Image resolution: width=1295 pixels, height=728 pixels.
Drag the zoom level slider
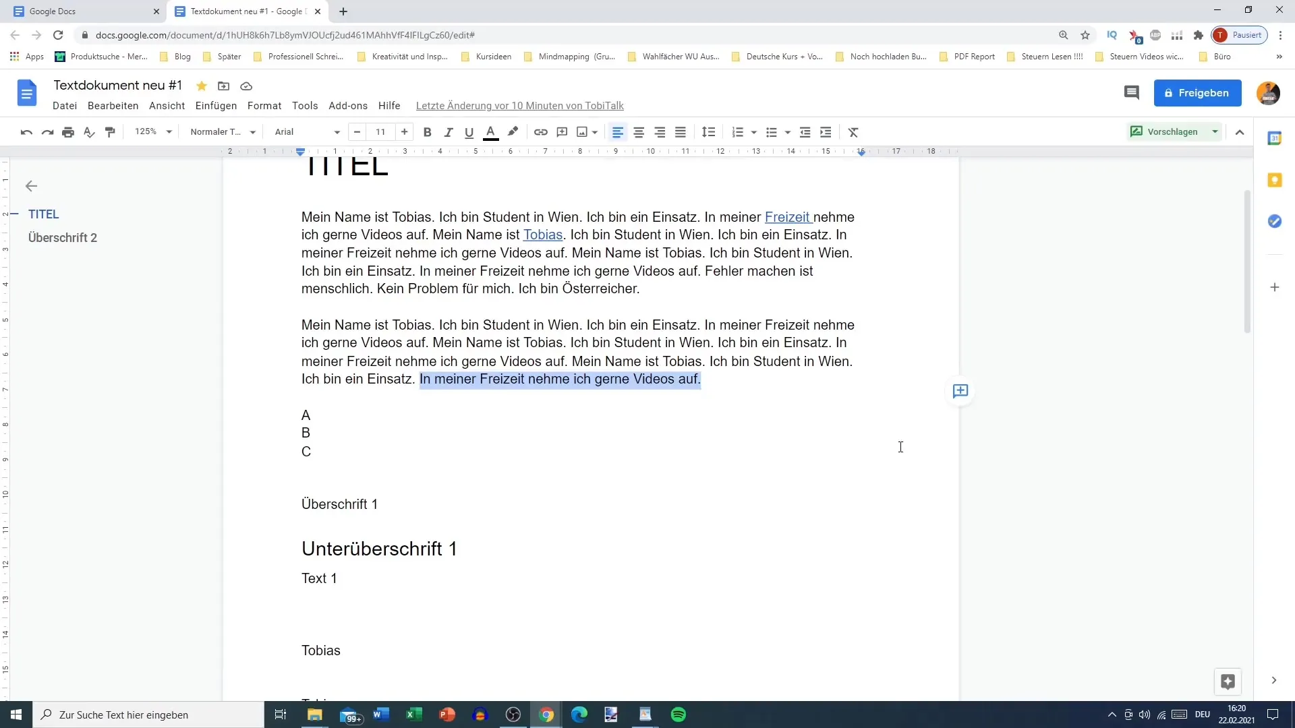tap(151, 131)
